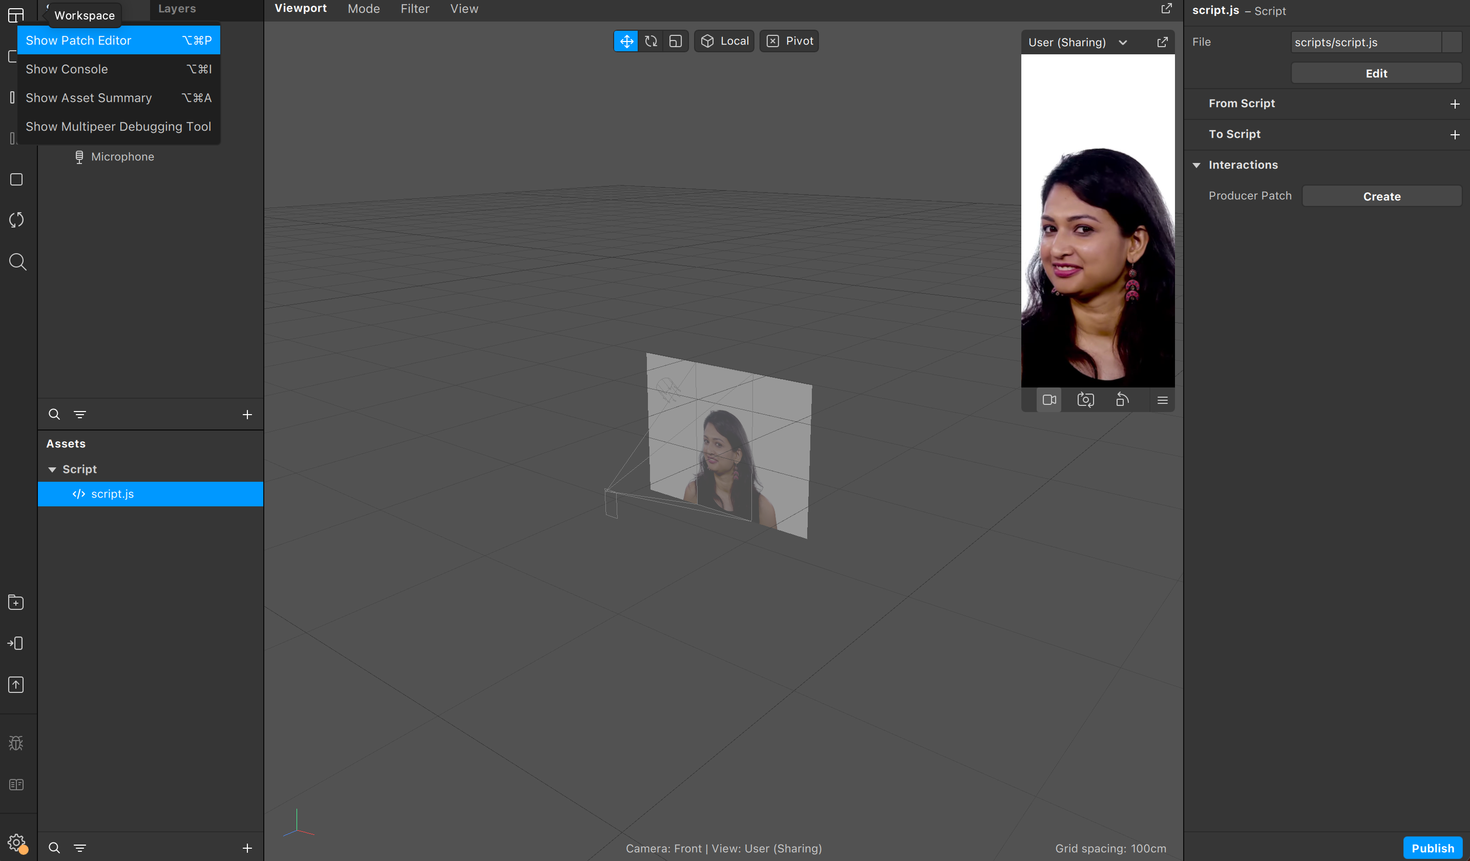Open the preview hamburger menu icon

pos(1162,400)
